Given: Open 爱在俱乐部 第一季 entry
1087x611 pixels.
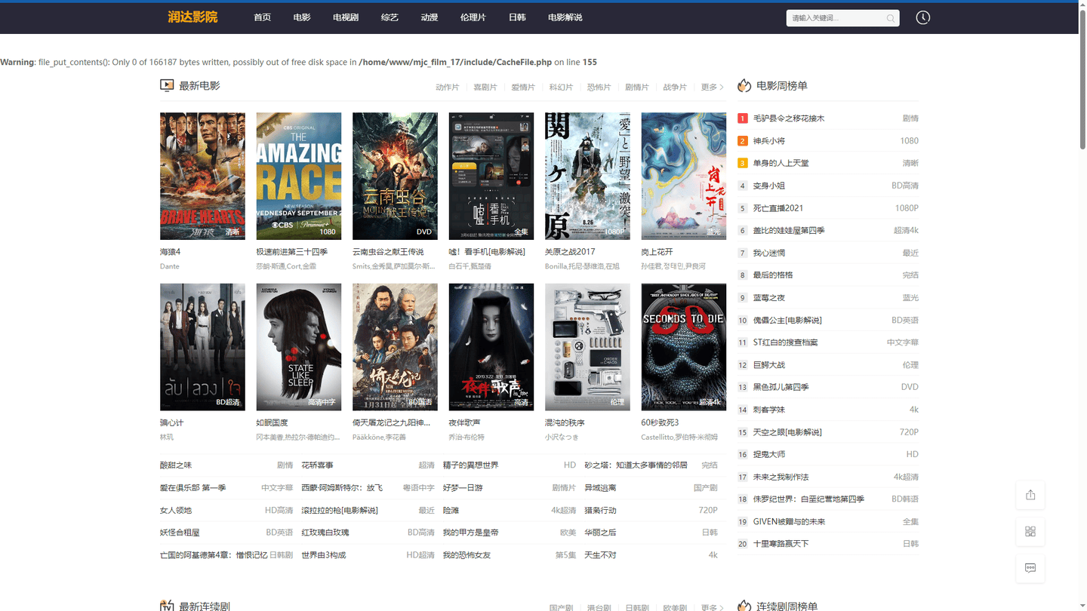Looking at the screenshot, I should click(x=193, y=488).
